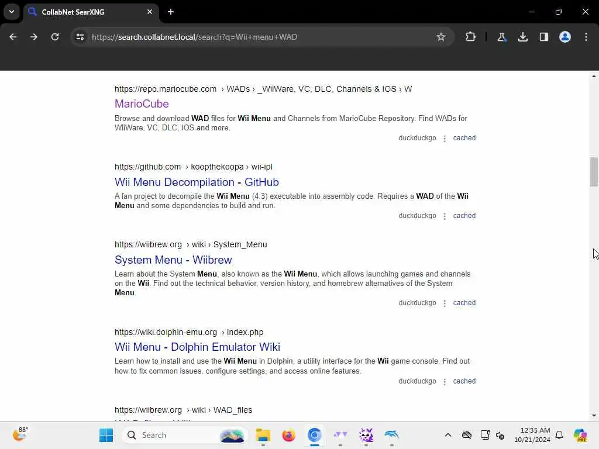
Task: Expand options dots for GitHub result
Action: (445, 216)
